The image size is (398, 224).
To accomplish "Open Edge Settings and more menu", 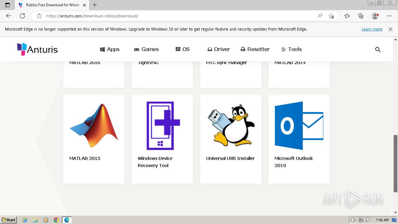I will 389,16.
